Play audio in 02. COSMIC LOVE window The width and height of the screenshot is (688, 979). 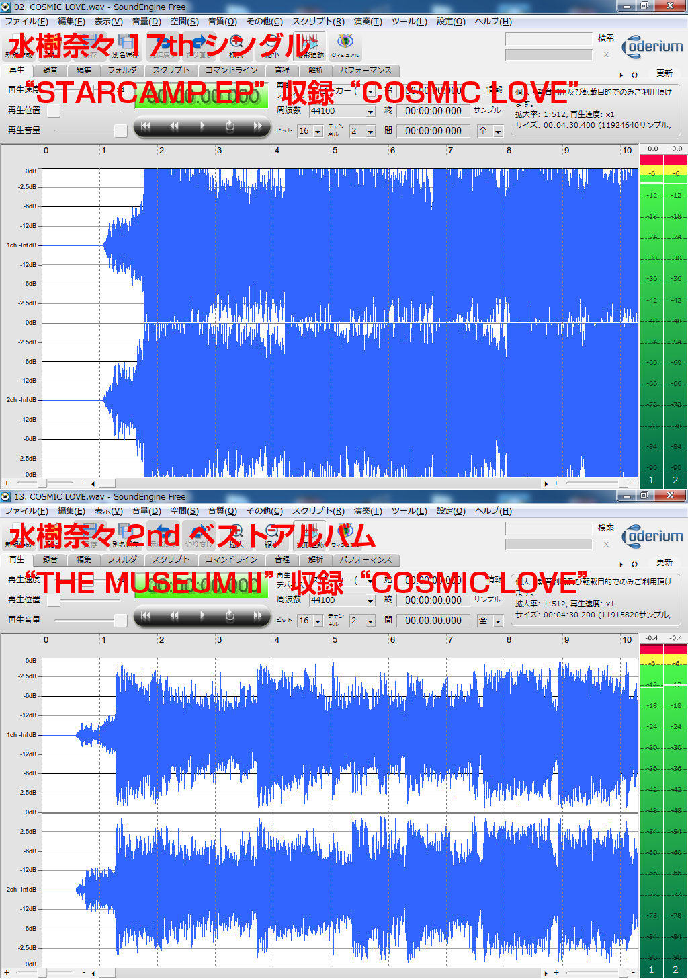point(202,126)
